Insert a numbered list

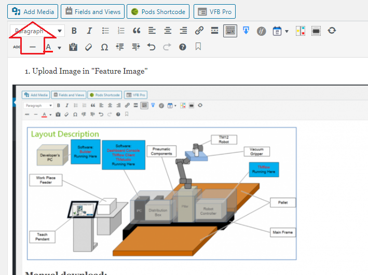121,31
